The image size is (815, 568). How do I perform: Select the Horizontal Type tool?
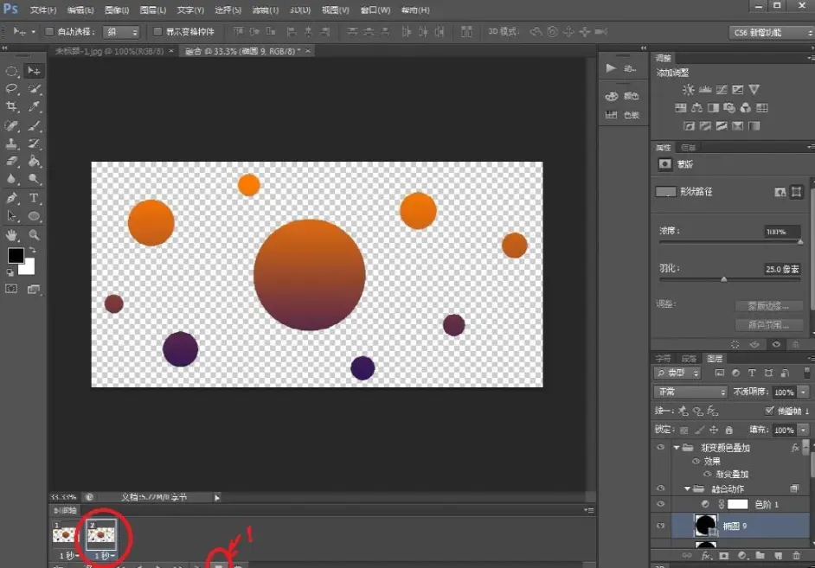pos(35,198)
